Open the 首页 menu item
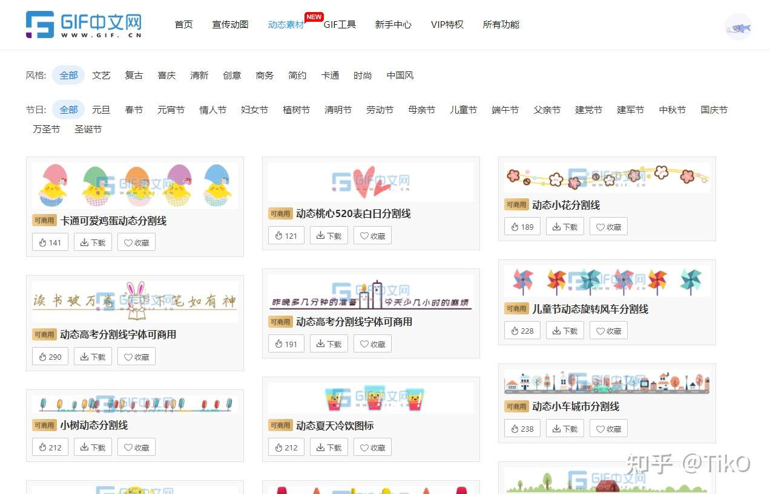 click(x=183, y=25)
